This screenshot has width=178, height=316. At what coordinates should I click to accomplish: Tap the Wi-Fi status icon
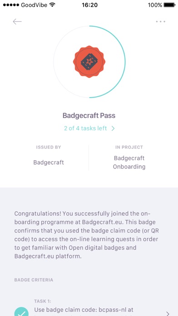click(x=52, y=5)
